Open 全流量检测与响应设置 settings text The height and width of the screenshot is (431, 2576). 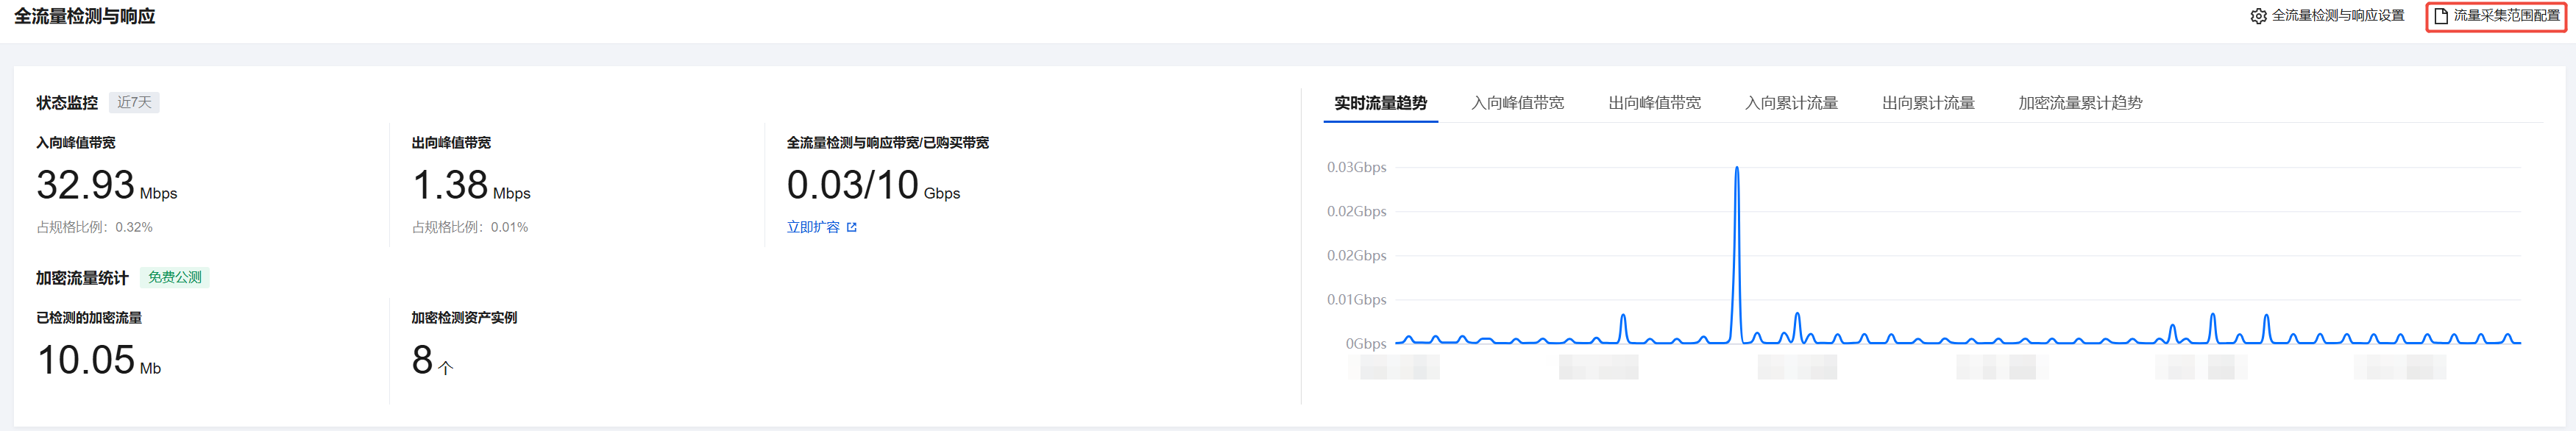pos(2337,16)
